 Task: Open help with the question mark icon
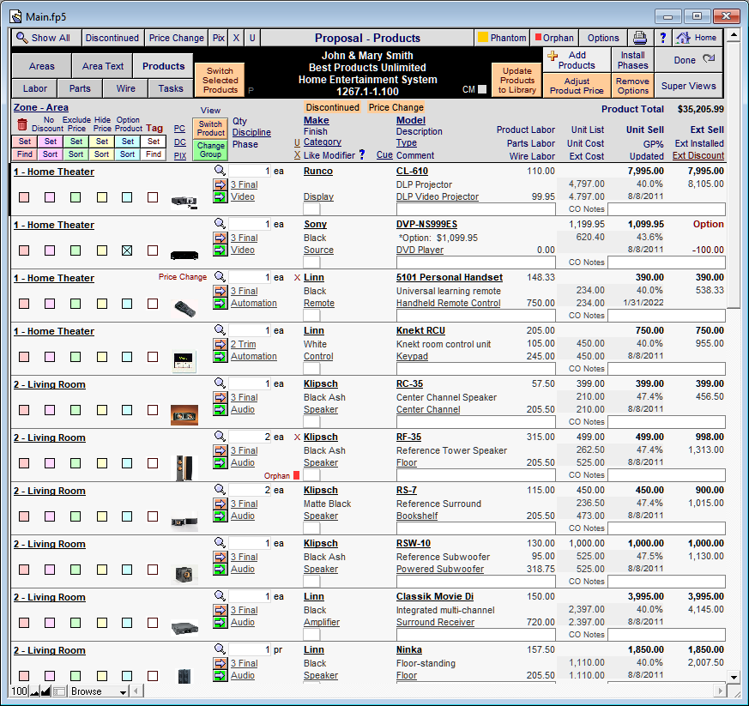pos(662,38)
